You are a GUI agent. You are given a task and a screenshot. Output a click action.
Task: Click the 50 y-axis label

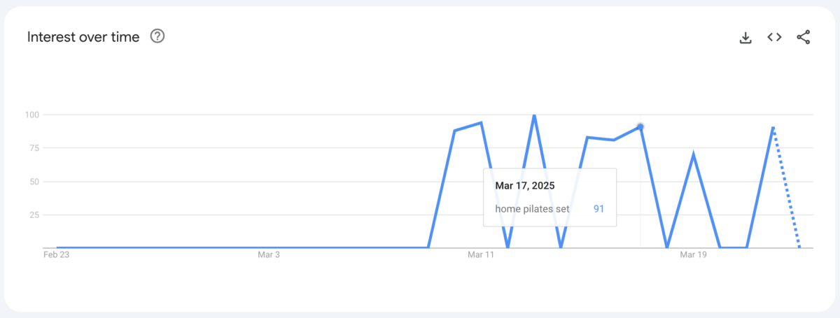click(34, 182)
